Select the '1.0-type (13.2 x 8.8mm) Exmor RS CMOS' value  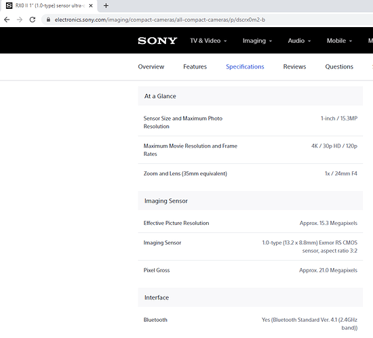click(310, 242)
